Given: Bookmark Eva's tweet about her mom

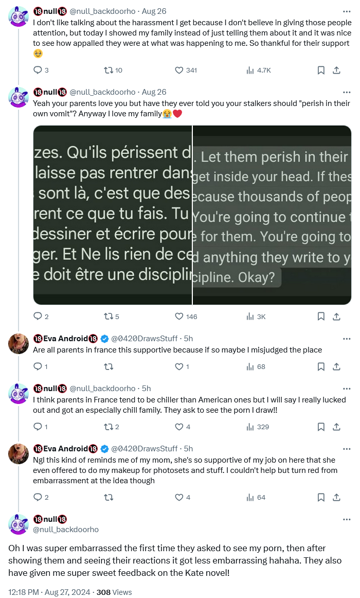Looking at the screenshot, I should [321, 497].
